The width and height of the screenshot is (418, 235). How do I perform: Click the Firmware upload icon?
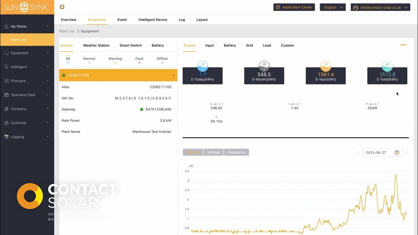[6, 81]
